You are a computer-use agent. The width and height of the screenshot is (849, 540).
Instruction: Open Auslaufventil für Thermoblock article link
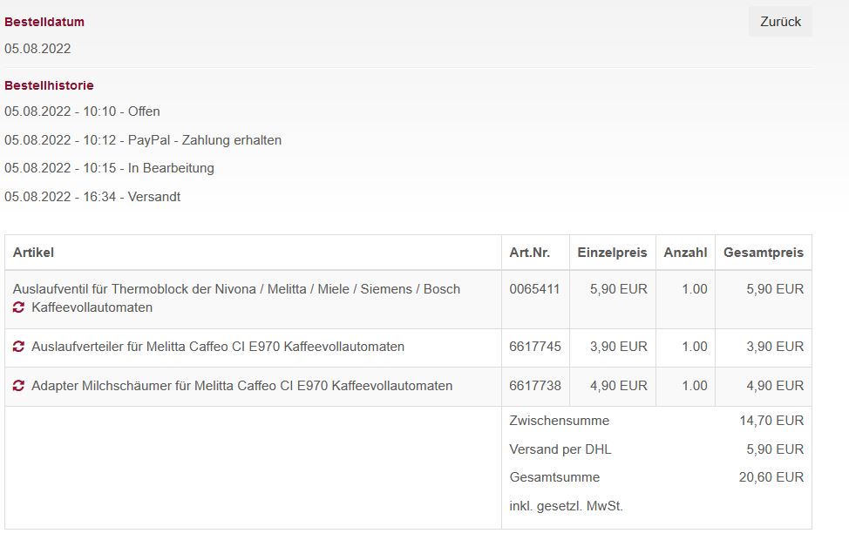[236, 298]
